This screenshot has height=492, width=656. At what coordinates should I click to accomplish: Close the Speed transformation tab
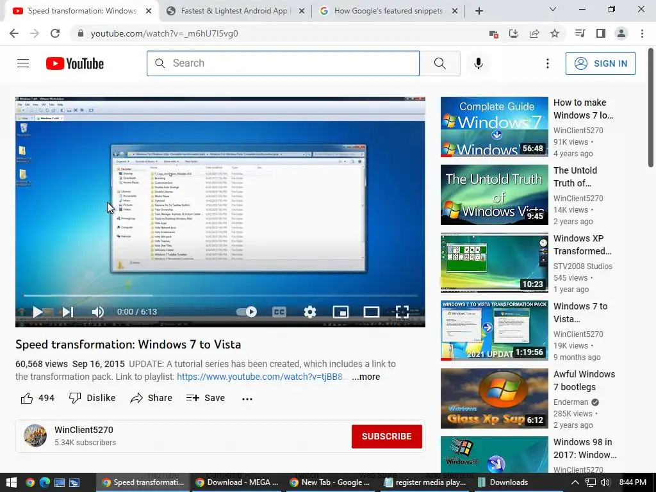tap(149, 11)
